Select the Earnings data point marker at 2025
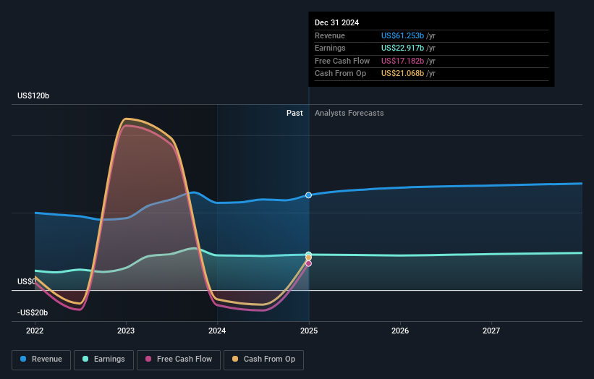This screenshot has height=379, width=594. [308, 254]
